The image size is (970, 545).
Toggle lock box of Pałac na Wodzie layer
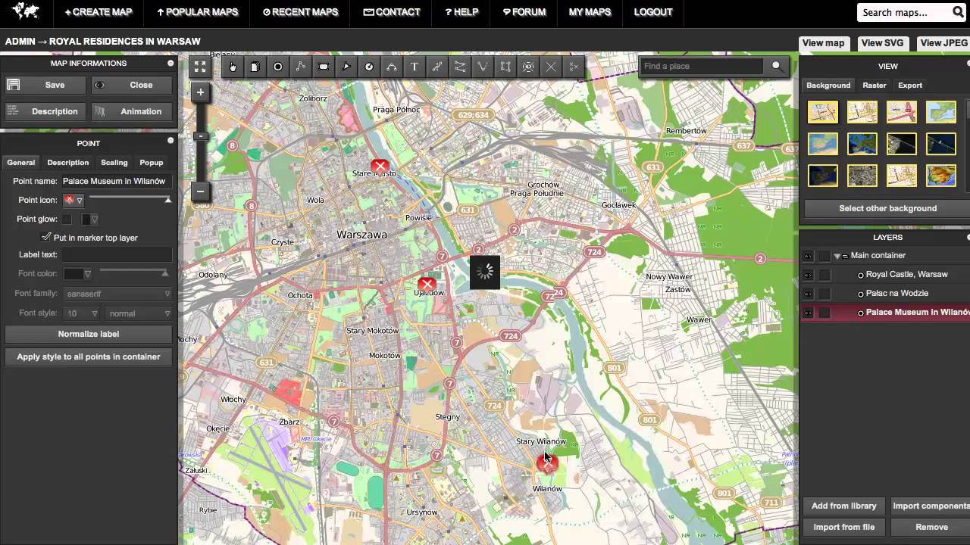pyautogui.click(x=824, y=294)
